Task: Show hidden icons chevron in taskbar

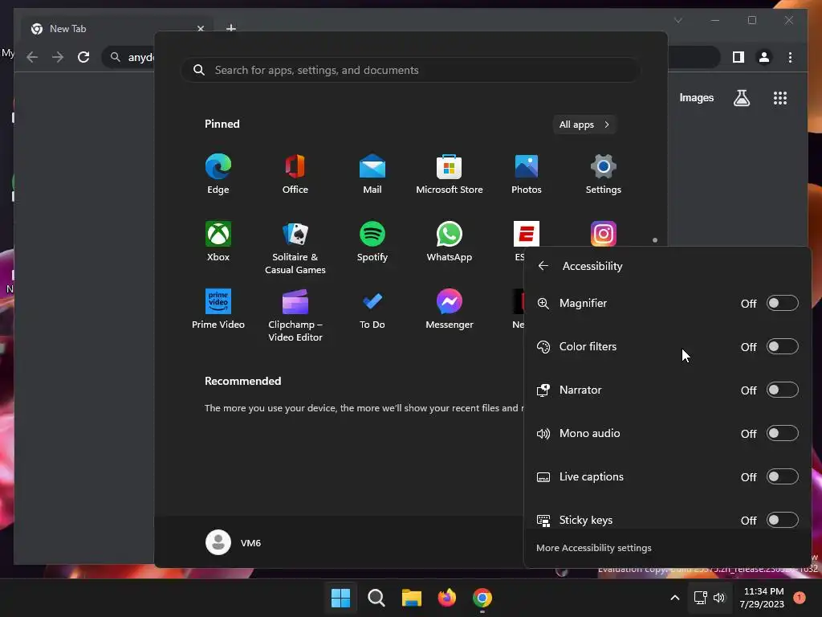Action: [x=674, y=598]
